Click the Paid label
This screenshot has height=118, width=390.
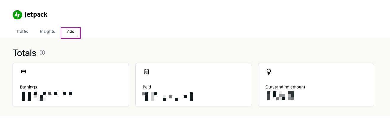coord(147,87)
